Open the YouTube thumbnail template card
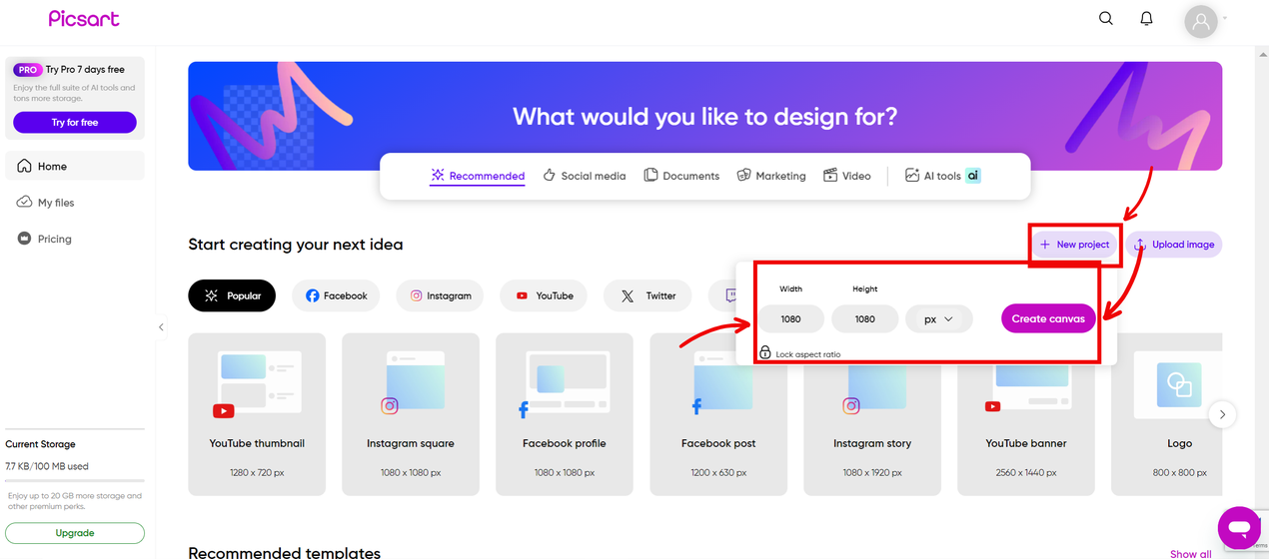 (x=257, y=414)
